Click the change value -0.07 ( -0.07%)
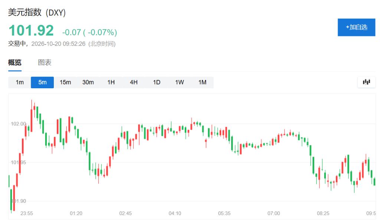 coord(90,32)
